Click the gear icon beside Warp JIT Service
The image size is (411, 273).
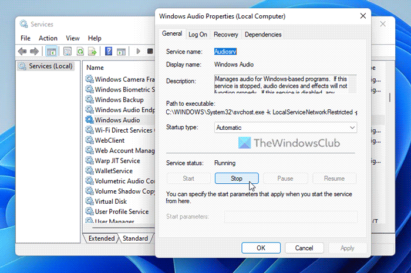pyautogui.click(x=89, y=160)
